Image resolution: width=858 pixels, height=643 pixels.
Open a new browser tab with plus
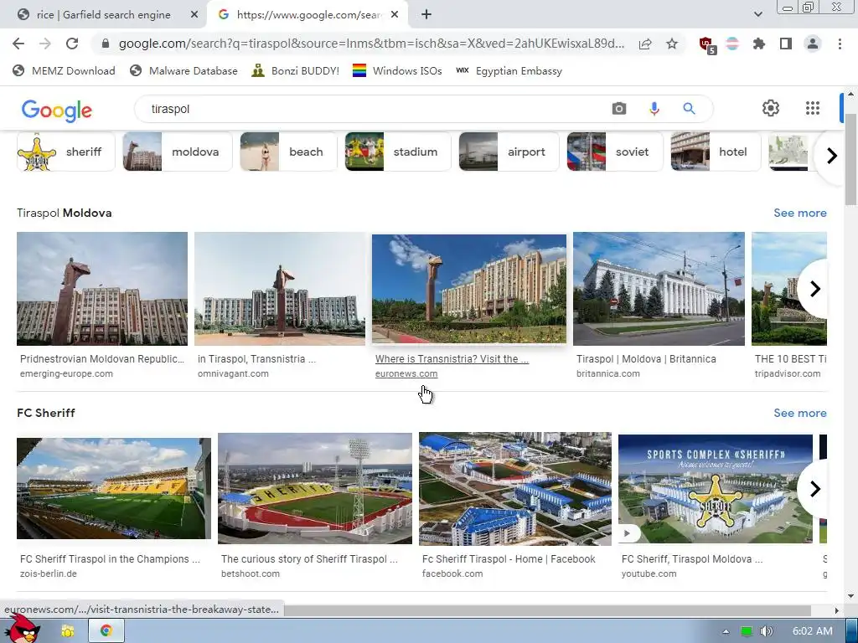(426, 15)
